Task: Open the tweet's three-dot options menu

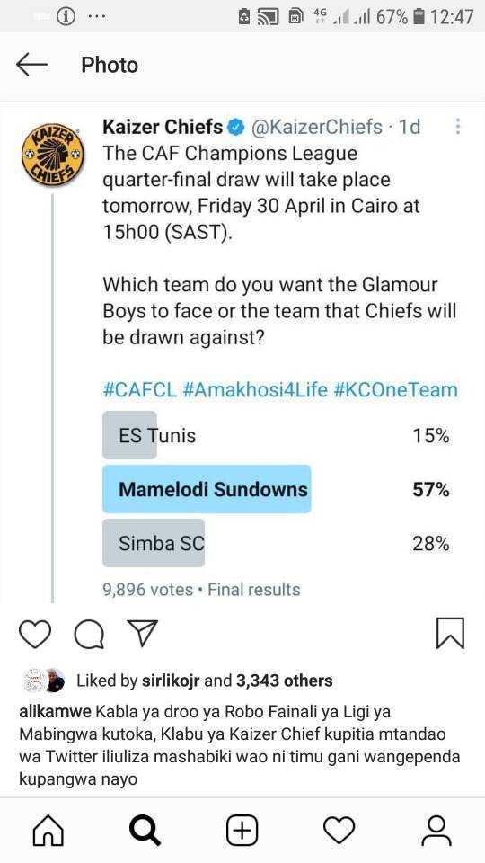Action: point(457,127)
